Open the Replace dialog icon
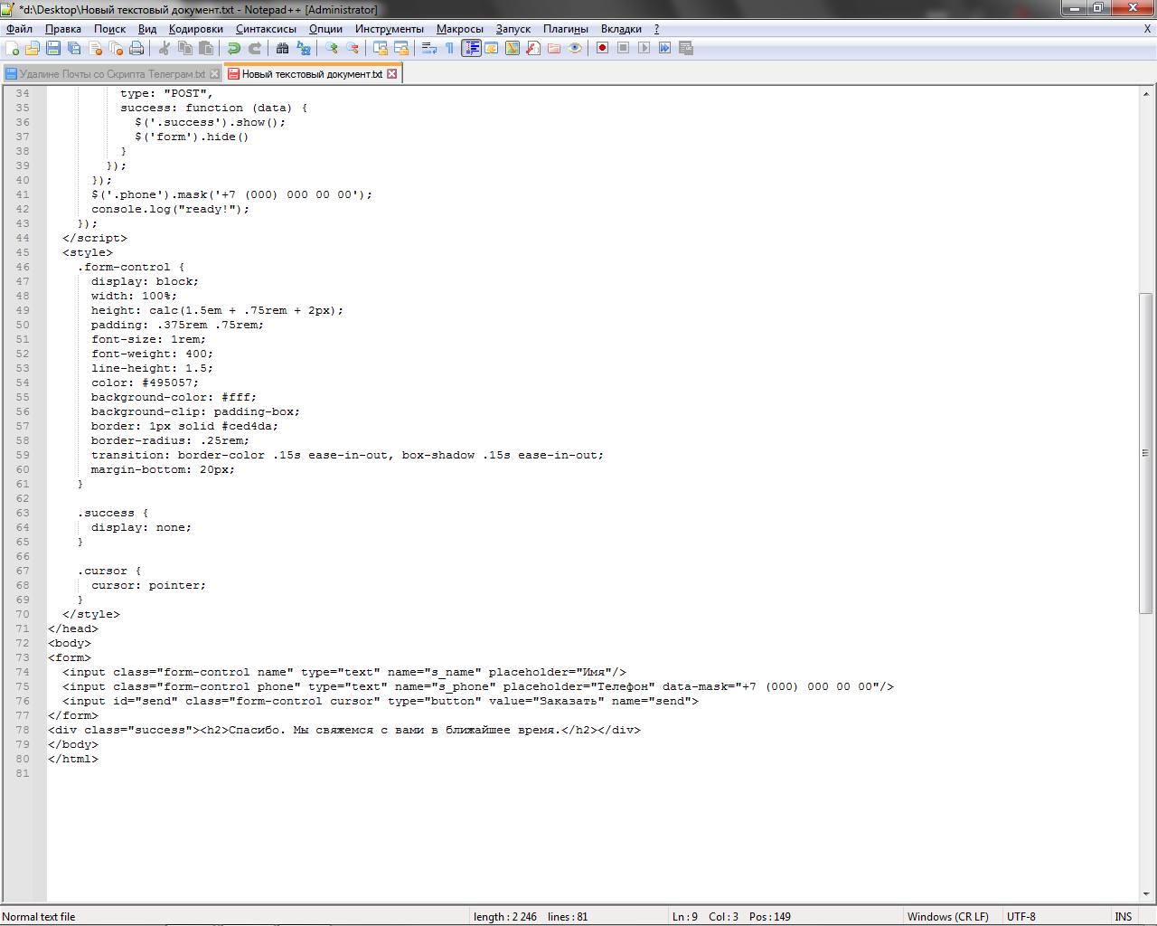Screen dimensions: 1157x926 coord(304,48)
